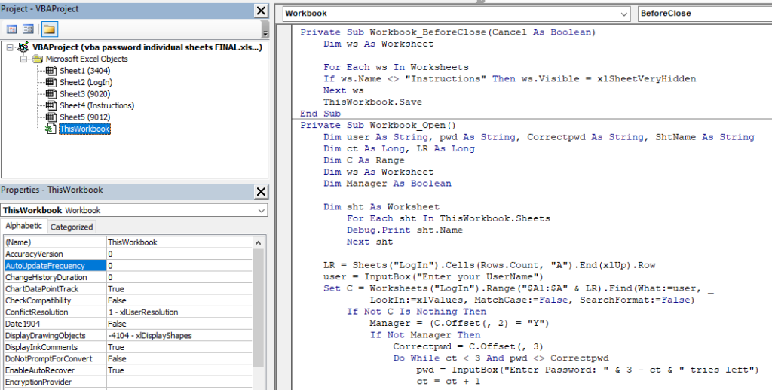Screen dimensions: 772x390
Task: Click the Sheet4 (Instructions) sheet icon
Action: point(51,106)
